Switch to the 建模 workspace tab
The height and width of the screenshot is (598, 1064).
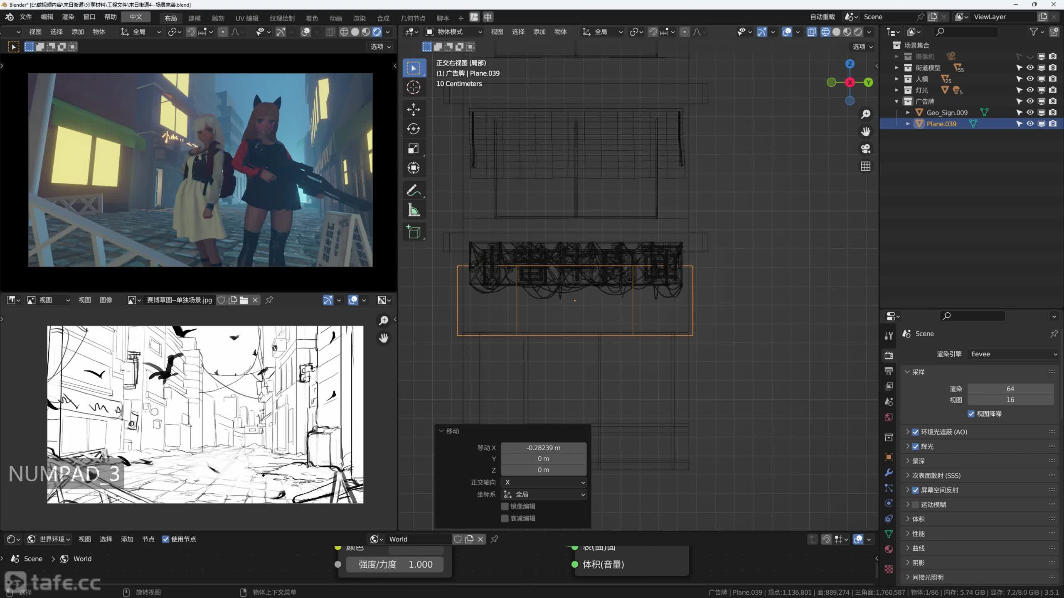[x=195, y=18]
